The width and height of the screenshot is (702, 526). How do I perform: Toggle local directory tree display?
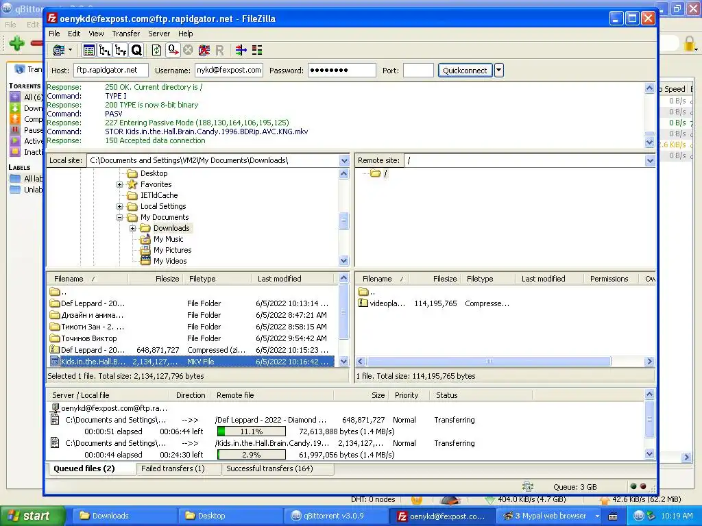[105, 50]
